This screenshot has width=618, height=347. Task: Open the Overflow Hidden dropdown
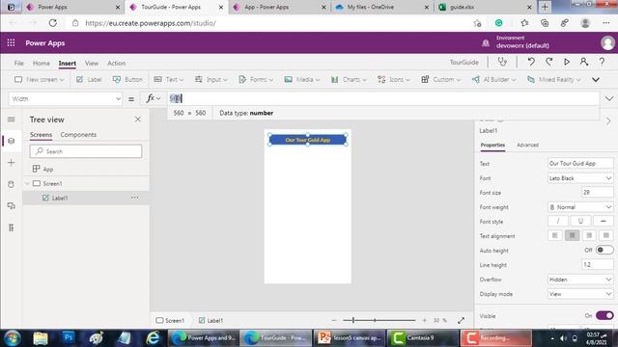click(x=580, y=280)
